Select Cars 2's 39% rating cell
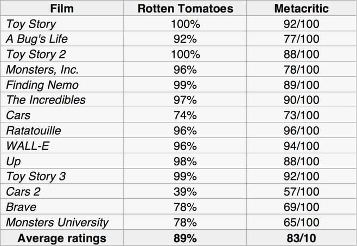The width and height of the screenshot is (357, 246). (x=185, y=191)
